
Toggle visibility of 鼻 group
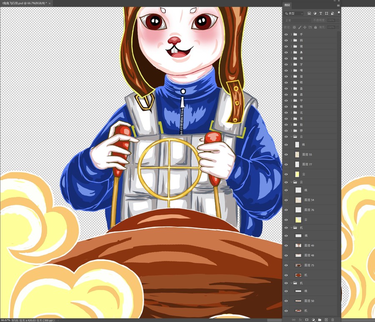tap(286, 53)
